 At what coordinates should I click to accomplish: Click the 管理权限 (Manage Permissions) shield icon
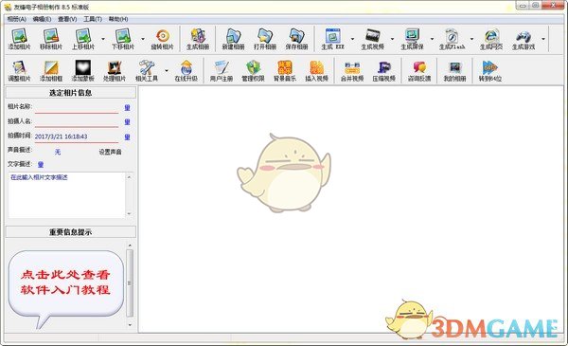[x=253, y=71]
